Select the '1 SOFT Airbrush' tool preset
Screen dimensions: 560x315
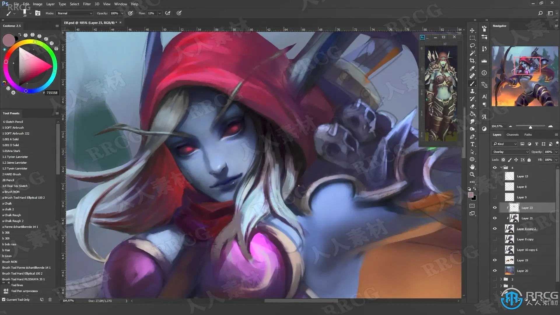coord(13,127)
